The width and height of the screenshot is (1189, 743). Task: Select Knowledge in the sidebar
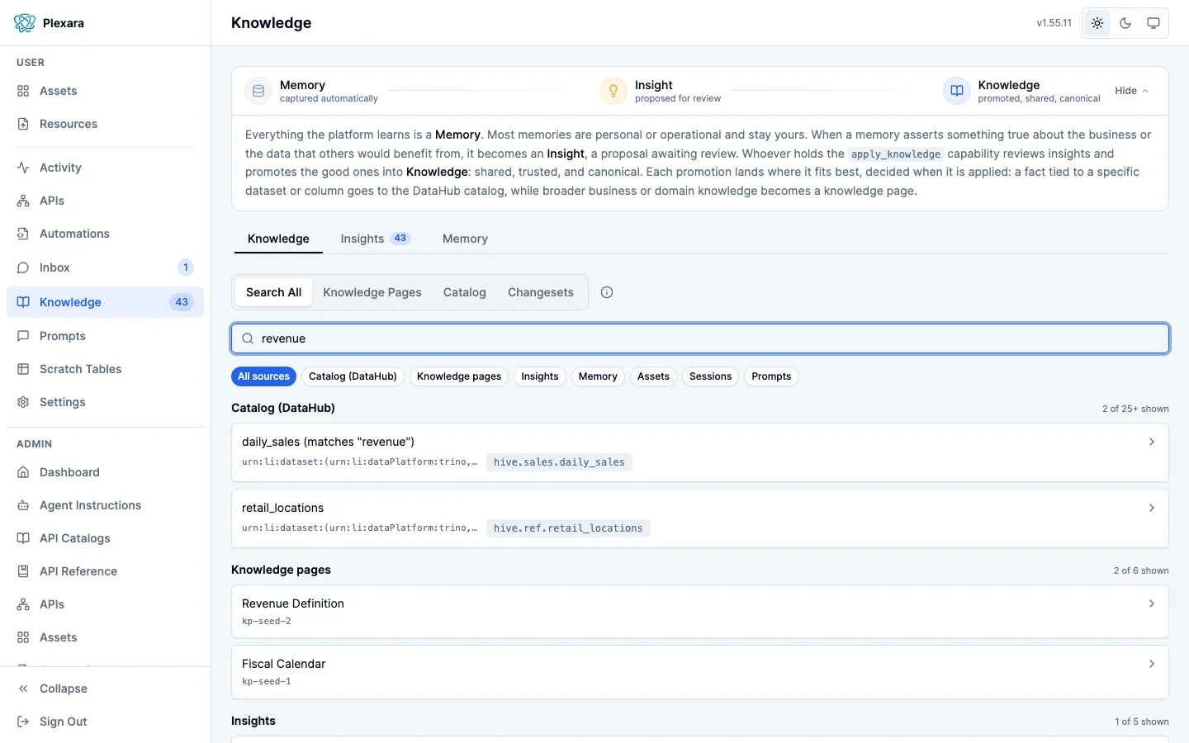point(105,302)
